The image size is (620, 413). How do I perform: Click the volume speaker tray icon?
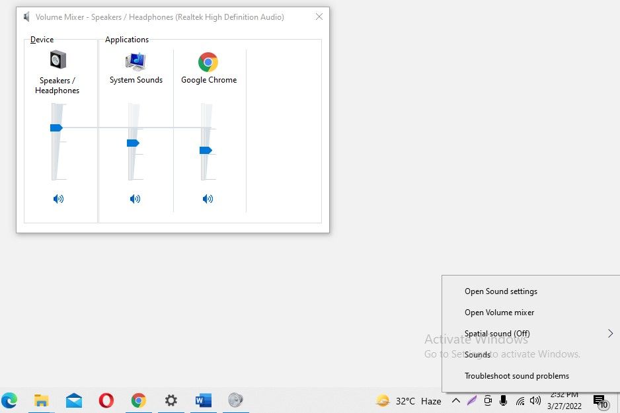(x=535, y=400)
